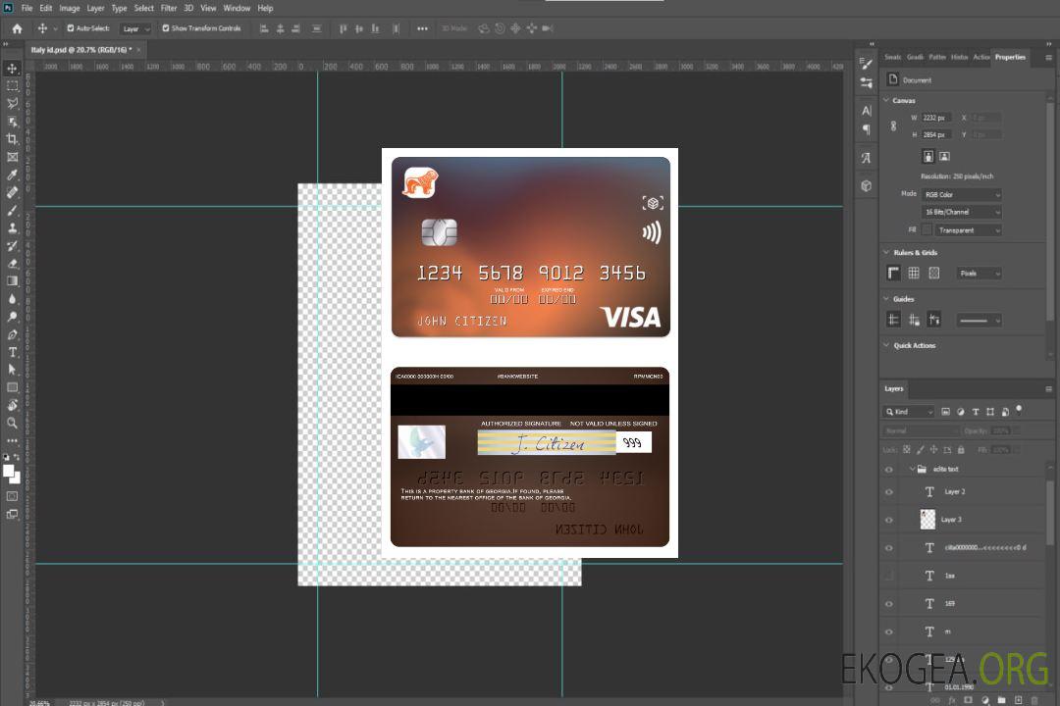Collapse the Canvas section
This screenshot has height=706, width=1060.
click(x=886, y=100)
